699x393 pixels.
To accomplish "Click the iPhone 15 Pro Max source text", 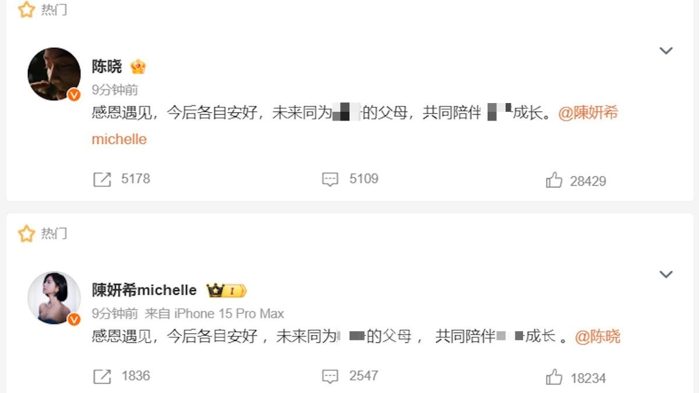I will pyautogui.click(x=229, y=314).
